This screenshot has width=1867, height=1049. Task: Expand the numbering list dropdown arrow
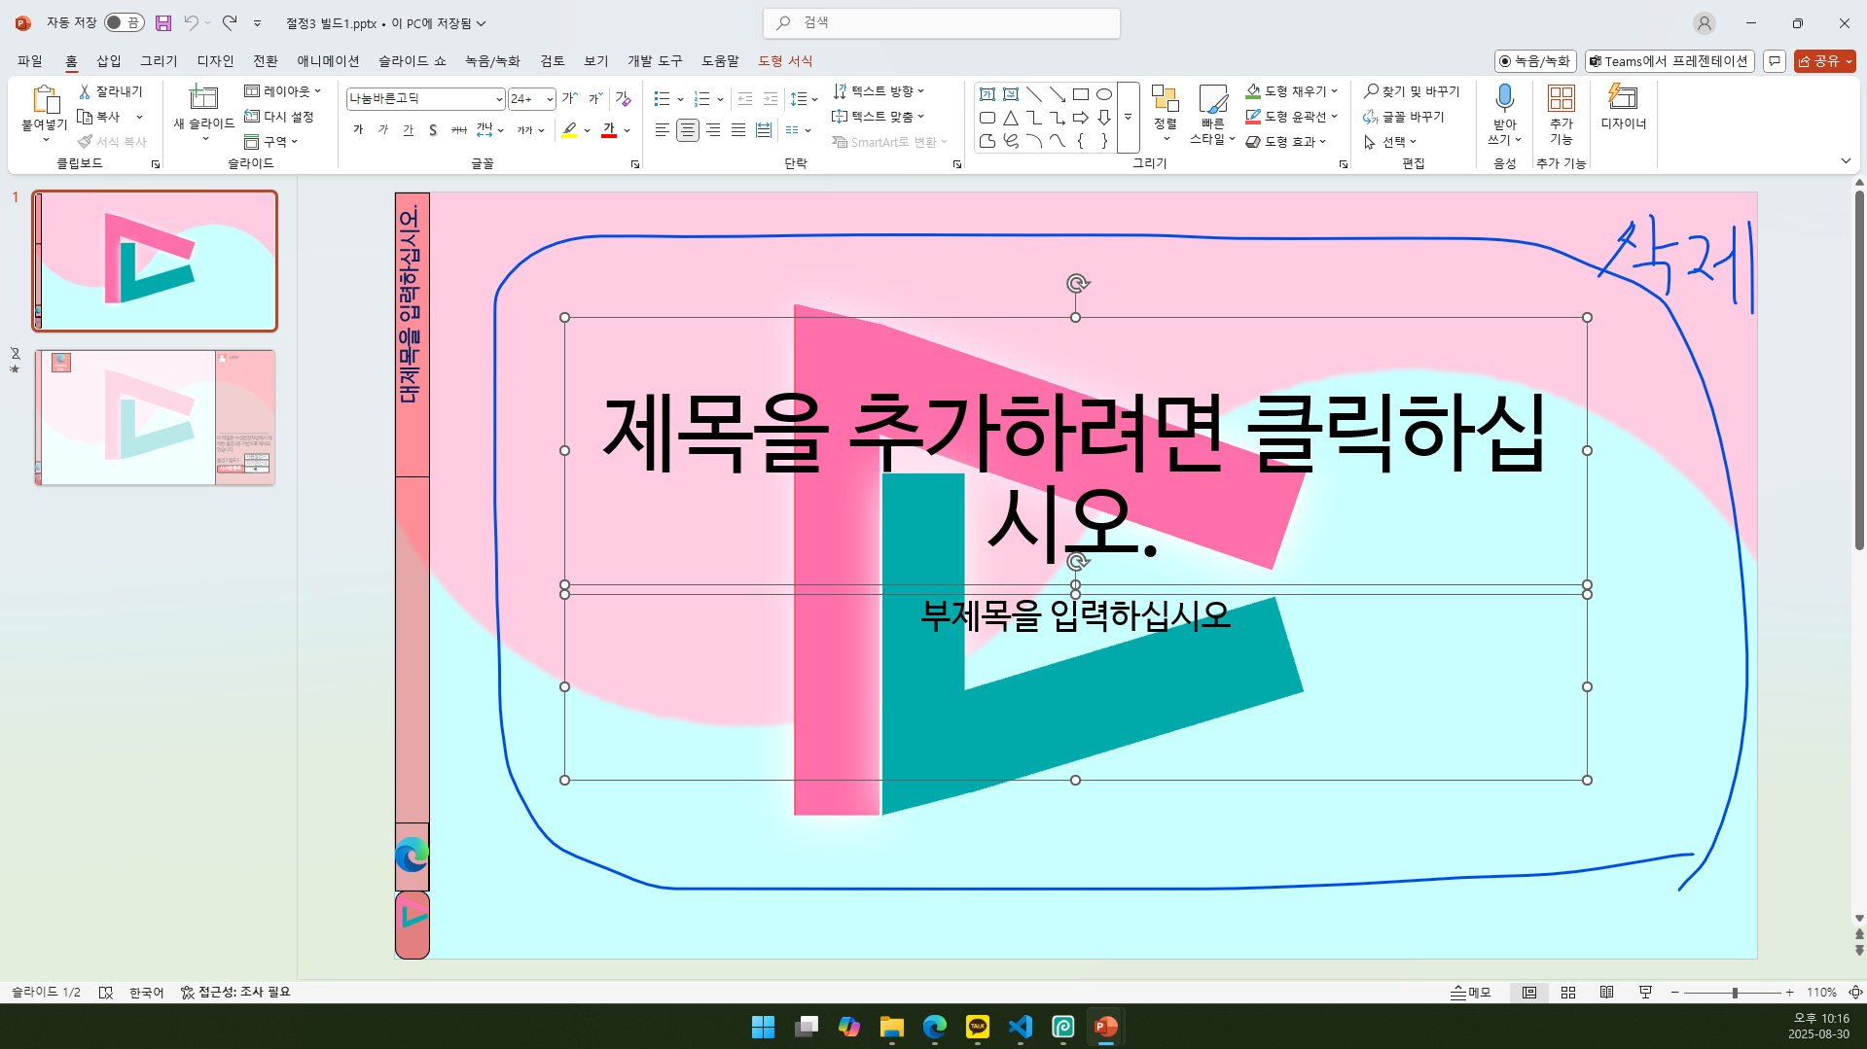tap(720, 99)
